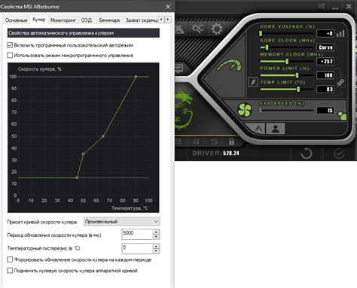This screenshot has height=288, width=357.
Task: Click the Memory Clock slider handle
Action: tap(287, 62)
